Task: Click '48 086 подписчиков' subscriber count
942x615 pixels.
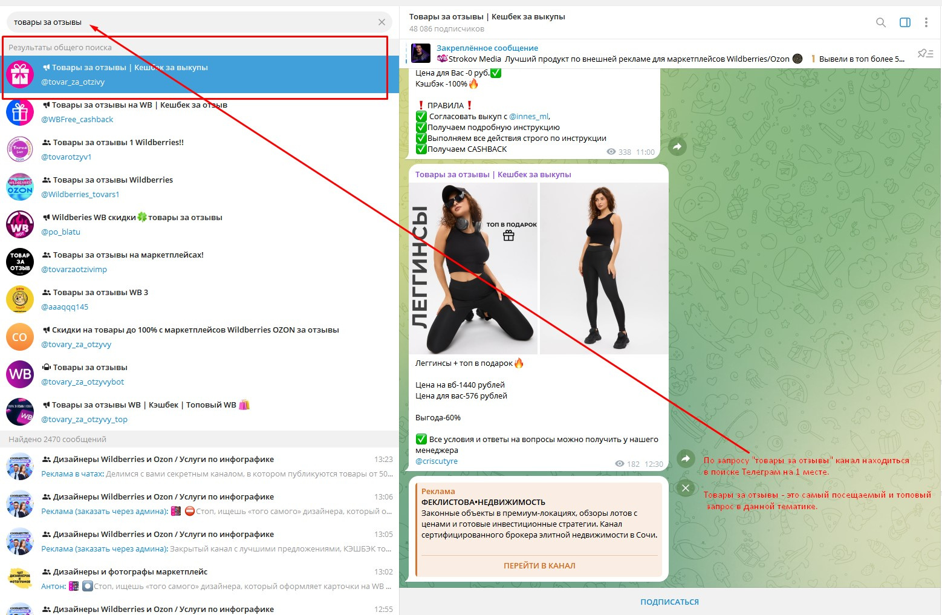Action: [447, 29]
